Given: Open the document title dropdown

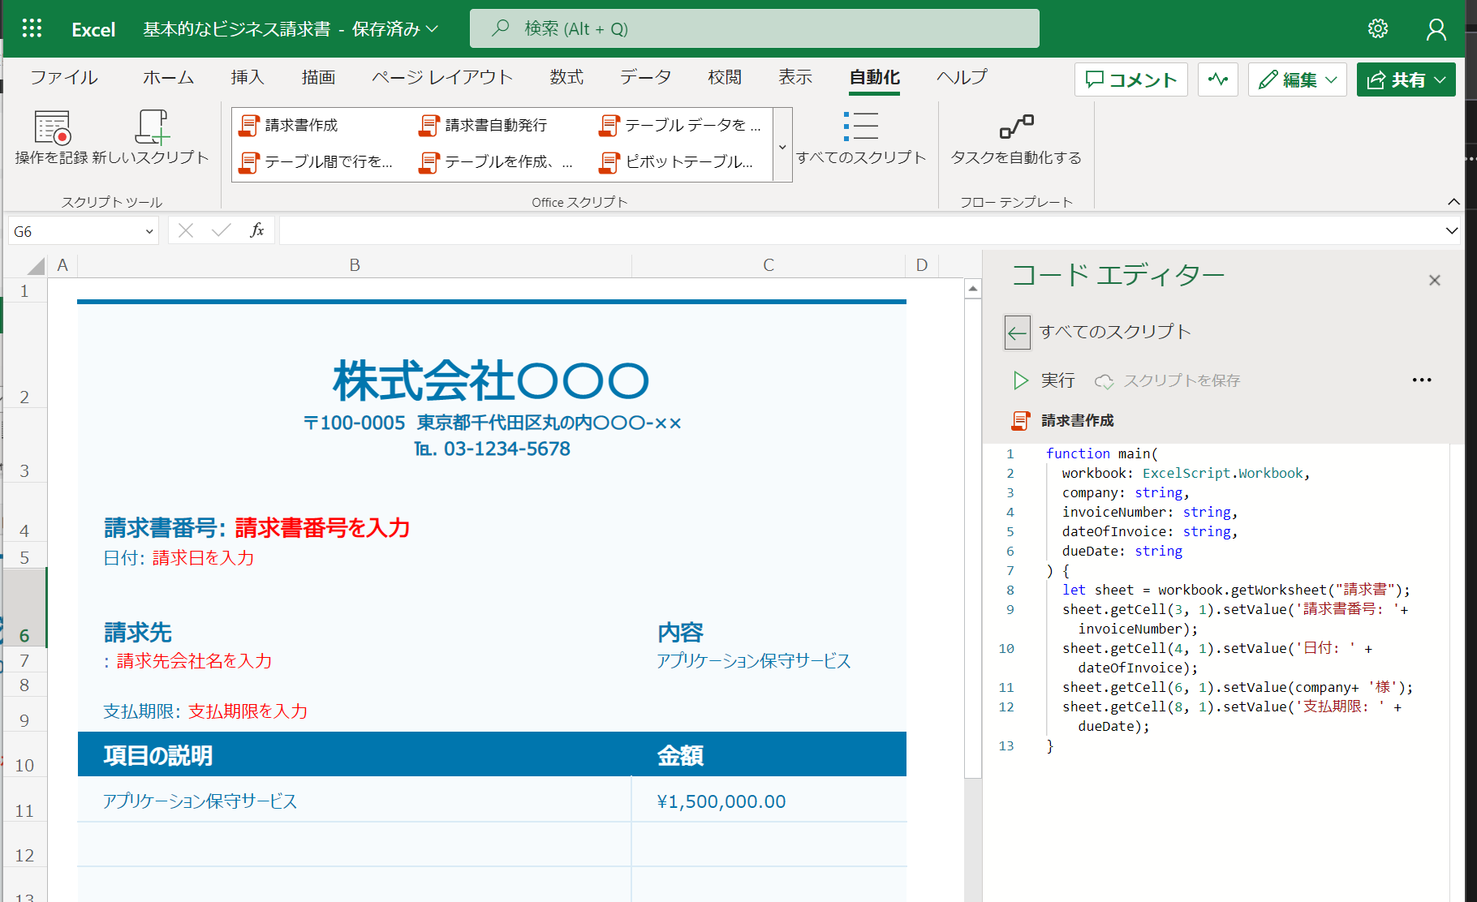Looking at the screenshot, I should pos(433,29).
